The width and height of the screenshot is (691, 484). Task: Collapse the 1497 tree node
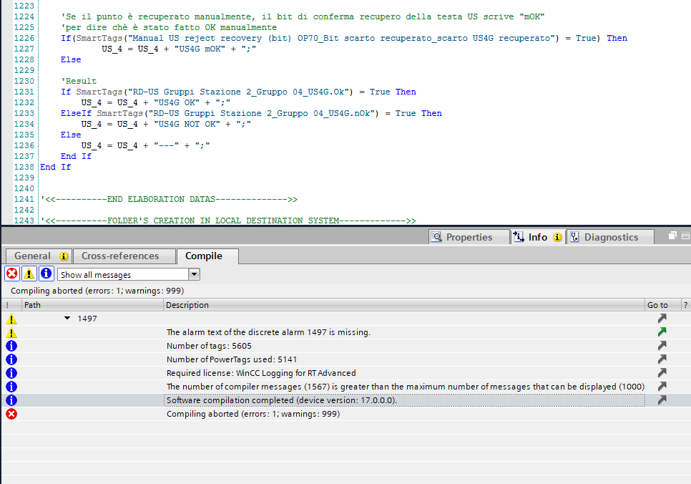pyautogui.click(x=68, y=319)
